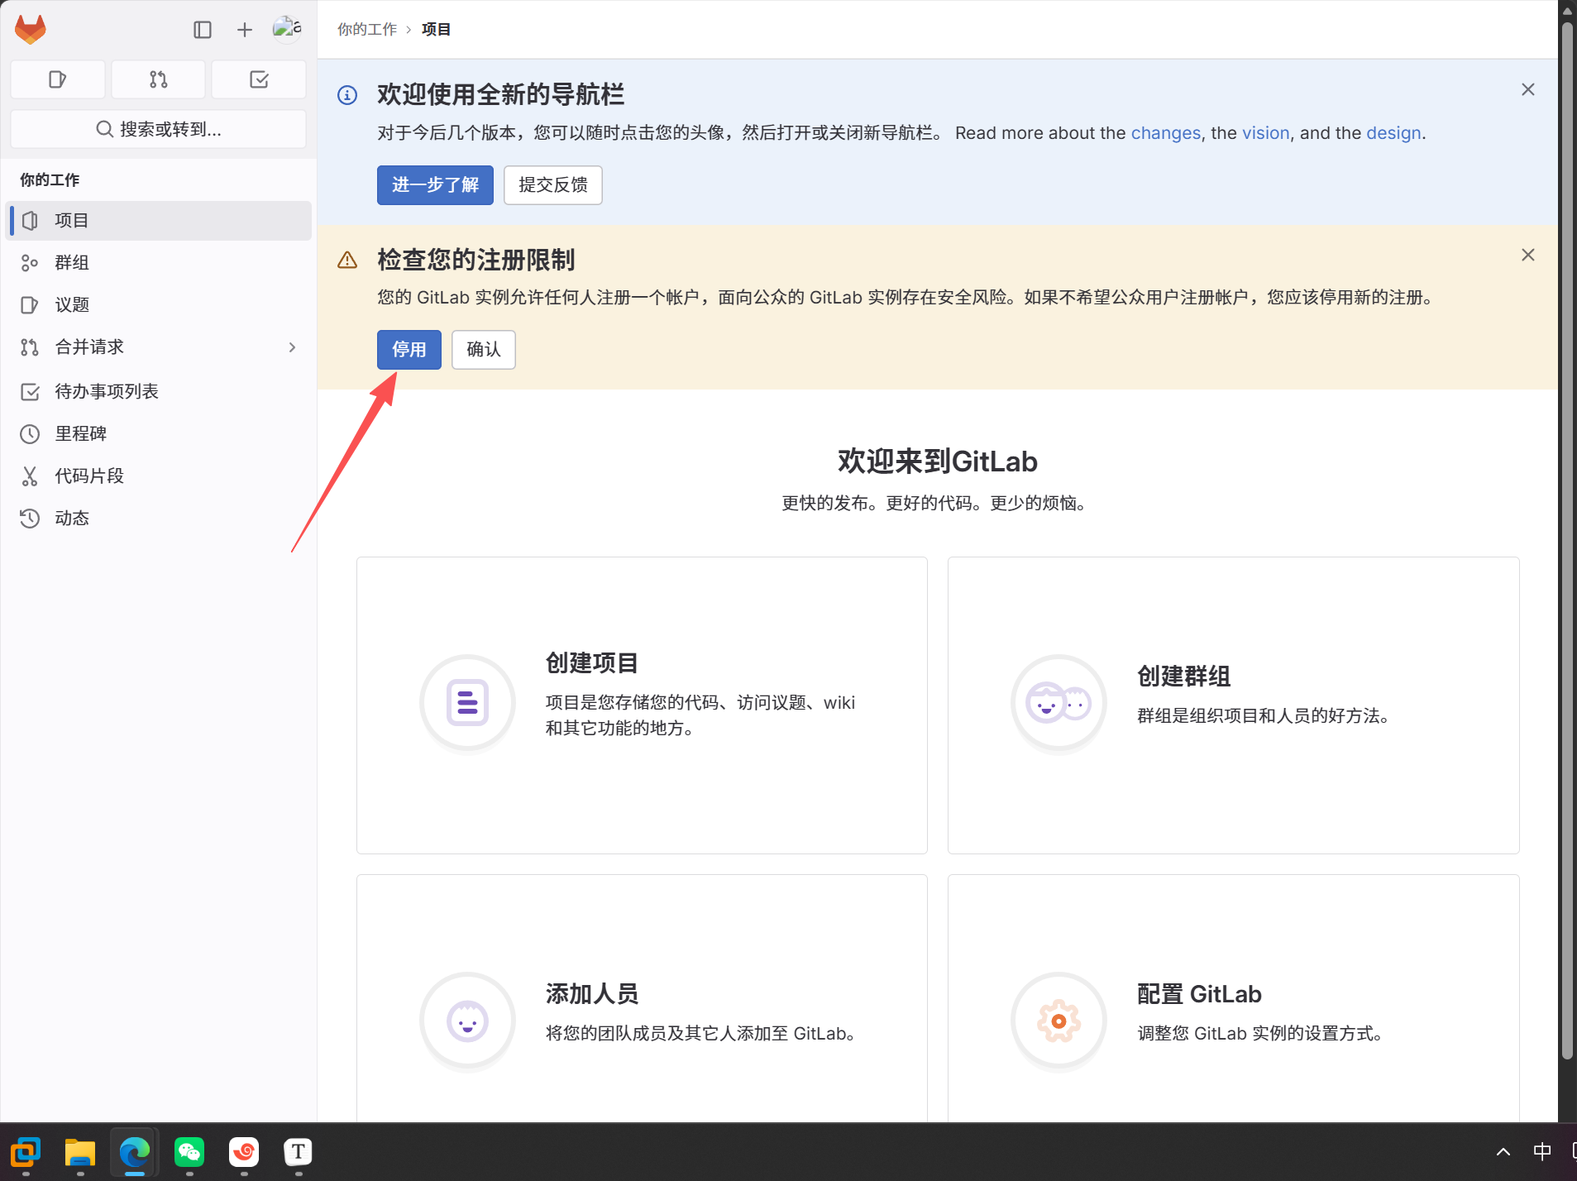Click the 创建项目 card icon

click(467, 703)
